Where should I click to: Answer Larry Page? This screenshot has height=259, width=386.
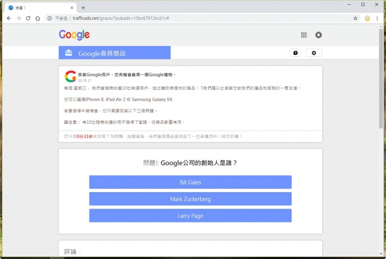tap(190, 216)
